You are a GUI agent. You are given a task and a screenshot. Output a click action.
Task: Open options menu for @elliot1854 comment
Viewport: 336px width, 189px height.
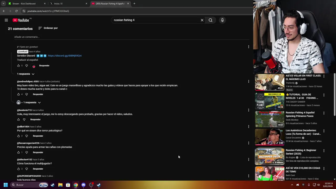[249, 127]
